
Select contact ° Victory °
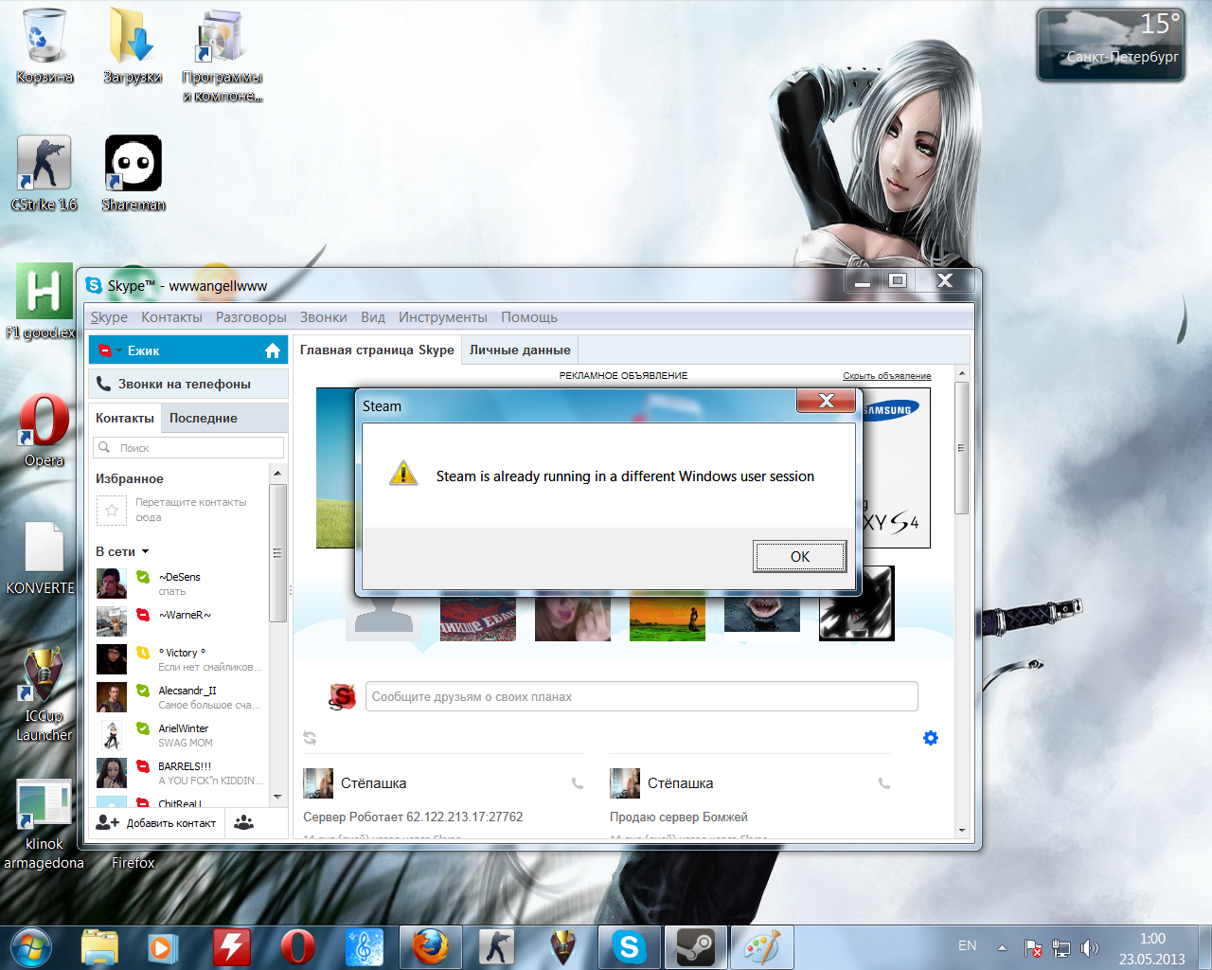pos(180,659)
